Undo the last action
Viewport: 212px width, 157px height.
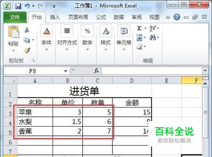tap(27, 6)
